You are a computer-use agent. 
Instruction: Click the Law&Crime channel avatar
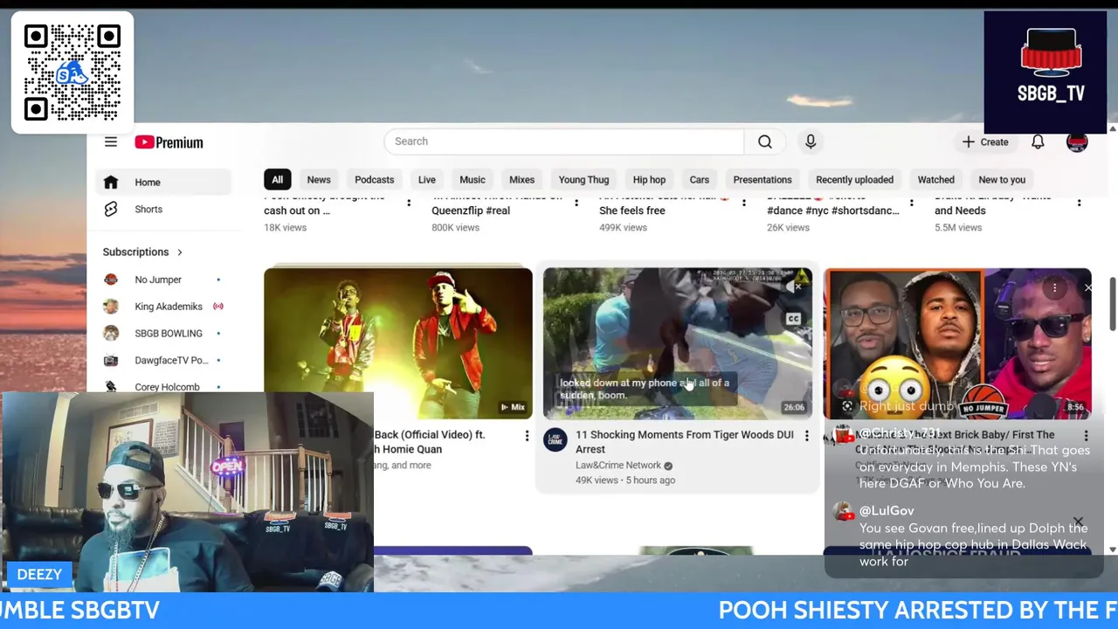click(556, 439)
